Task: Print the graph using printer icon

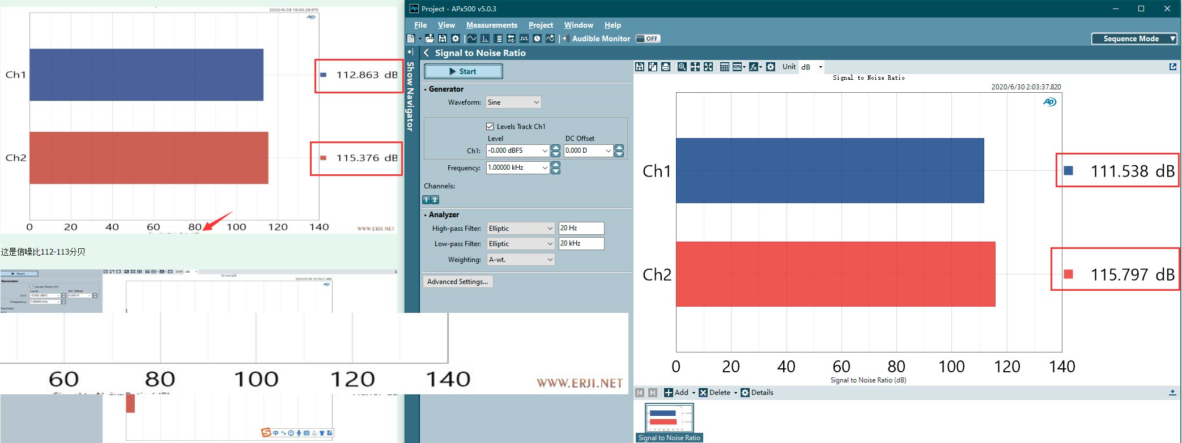Action: coord(666,67)
